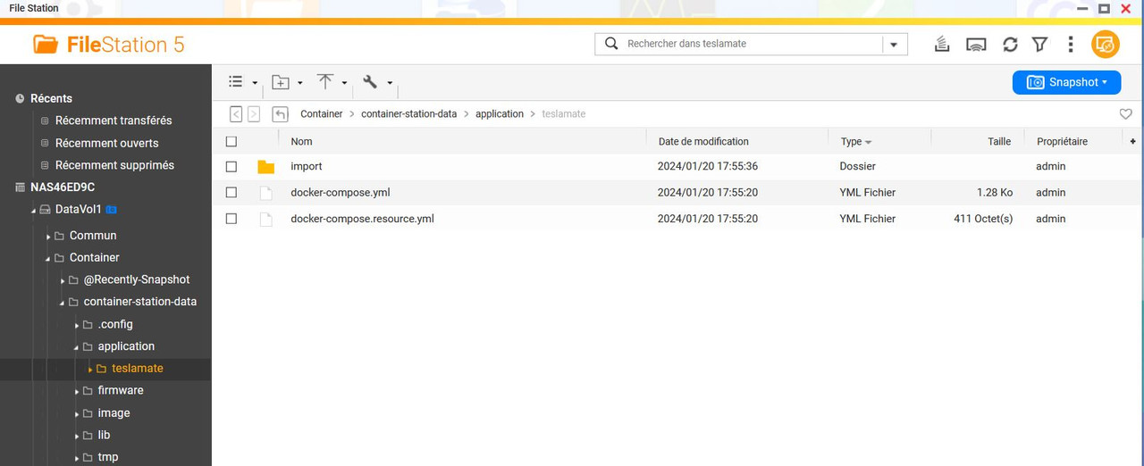
Task: Open the background tasks stack icon
Action: pos(941,45)
